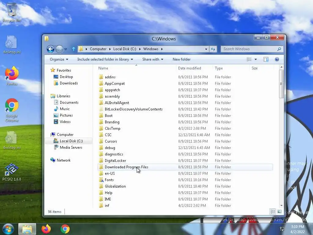Select the Fonts folder icon
The height and width of the screenshot is (235, 313).
pos(101,180)
